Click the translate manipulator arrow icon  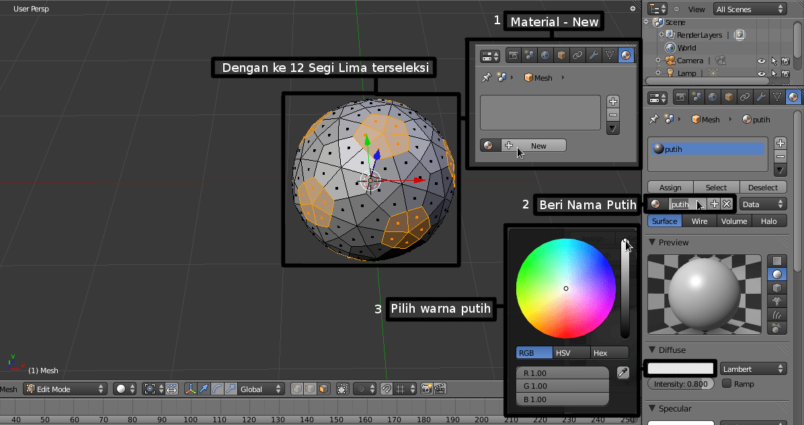tap(204, 389)
